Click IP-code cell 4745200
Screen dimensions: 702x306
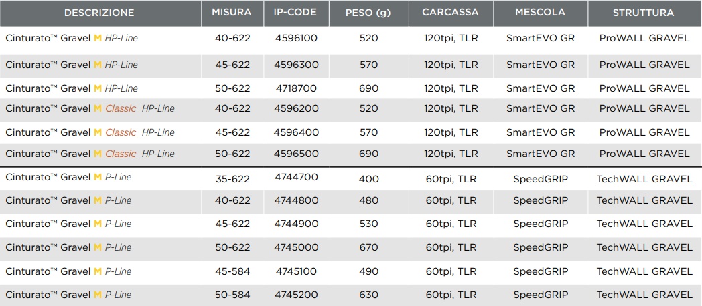coord(296,295)
